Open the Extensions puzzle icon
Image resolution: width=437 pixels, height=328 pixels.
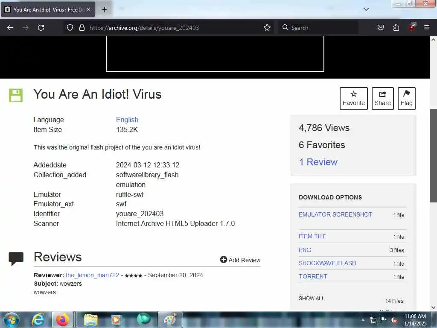point(396,28)
